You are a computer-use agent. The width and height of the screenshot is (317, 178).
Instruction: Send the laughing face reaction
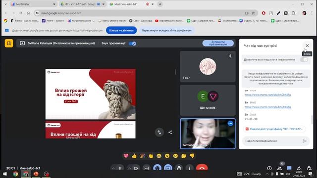(159, 156)
